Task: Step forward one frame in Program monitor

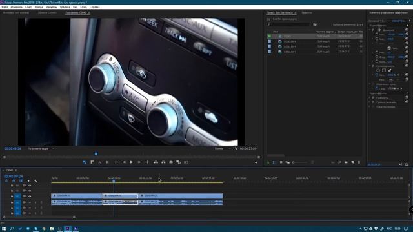Action: coord(139,162)
